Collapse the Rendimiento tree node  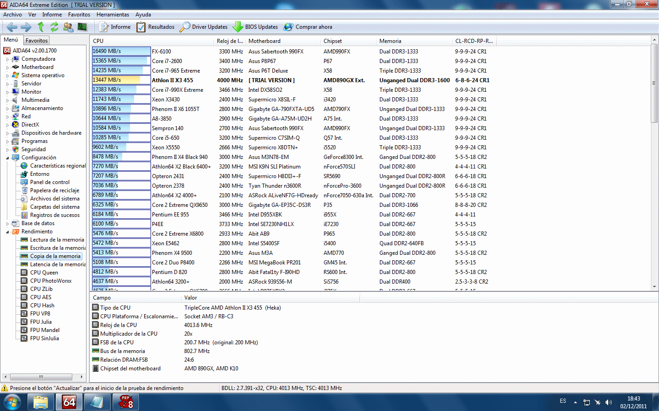click(x=7, y=232)
